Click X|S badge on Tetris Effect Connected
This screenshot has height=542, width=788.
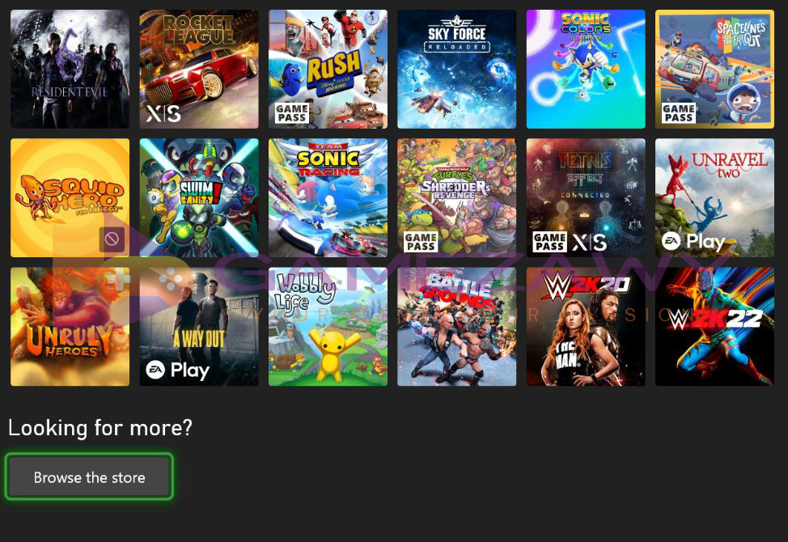pos(590,243)
